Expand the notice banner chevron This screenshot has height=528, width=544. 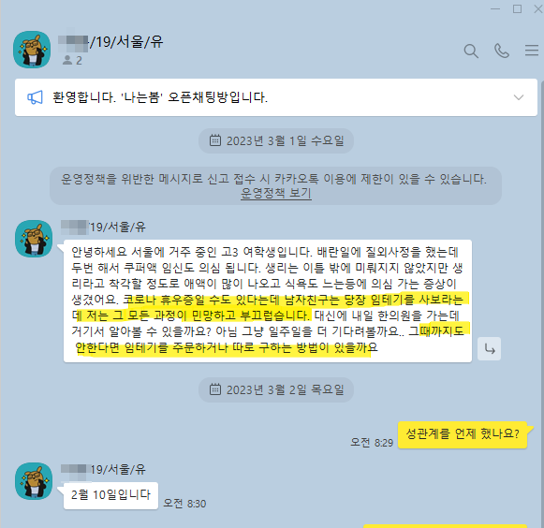point(519,97)
